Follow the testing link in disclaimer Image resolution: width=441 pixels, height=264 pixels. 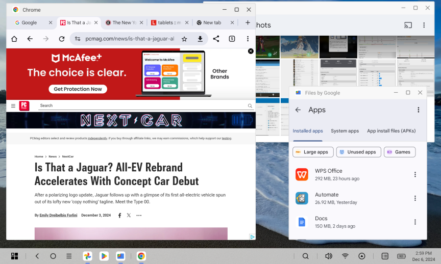pos(227,138)
